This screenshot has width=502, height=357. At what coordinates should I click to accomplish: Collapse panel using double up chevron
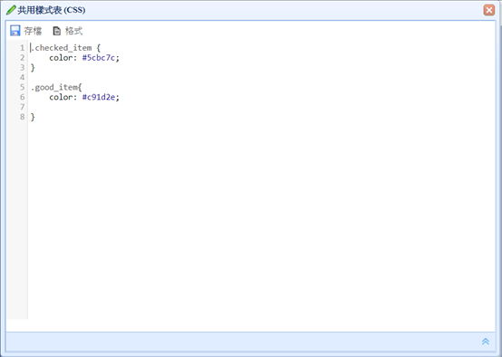click(486, 342)
